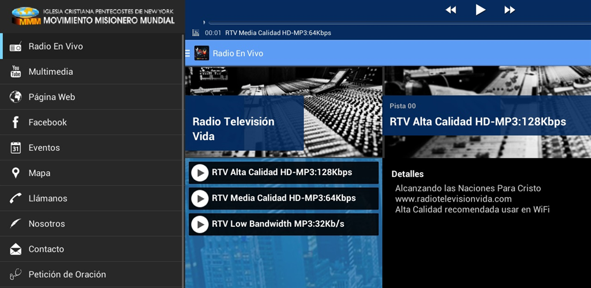Select Nosotros in the side menu
The height and width of the screenshot is (288, 591).
click(x=91, y=223)
